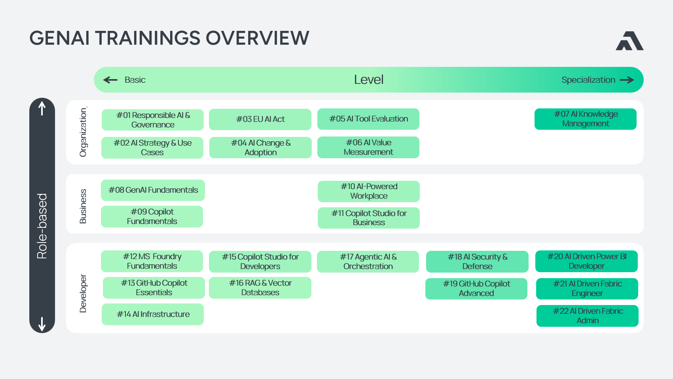
Task: Select the #01 Responsible AI & Governance box
Action: coord(153,120)
